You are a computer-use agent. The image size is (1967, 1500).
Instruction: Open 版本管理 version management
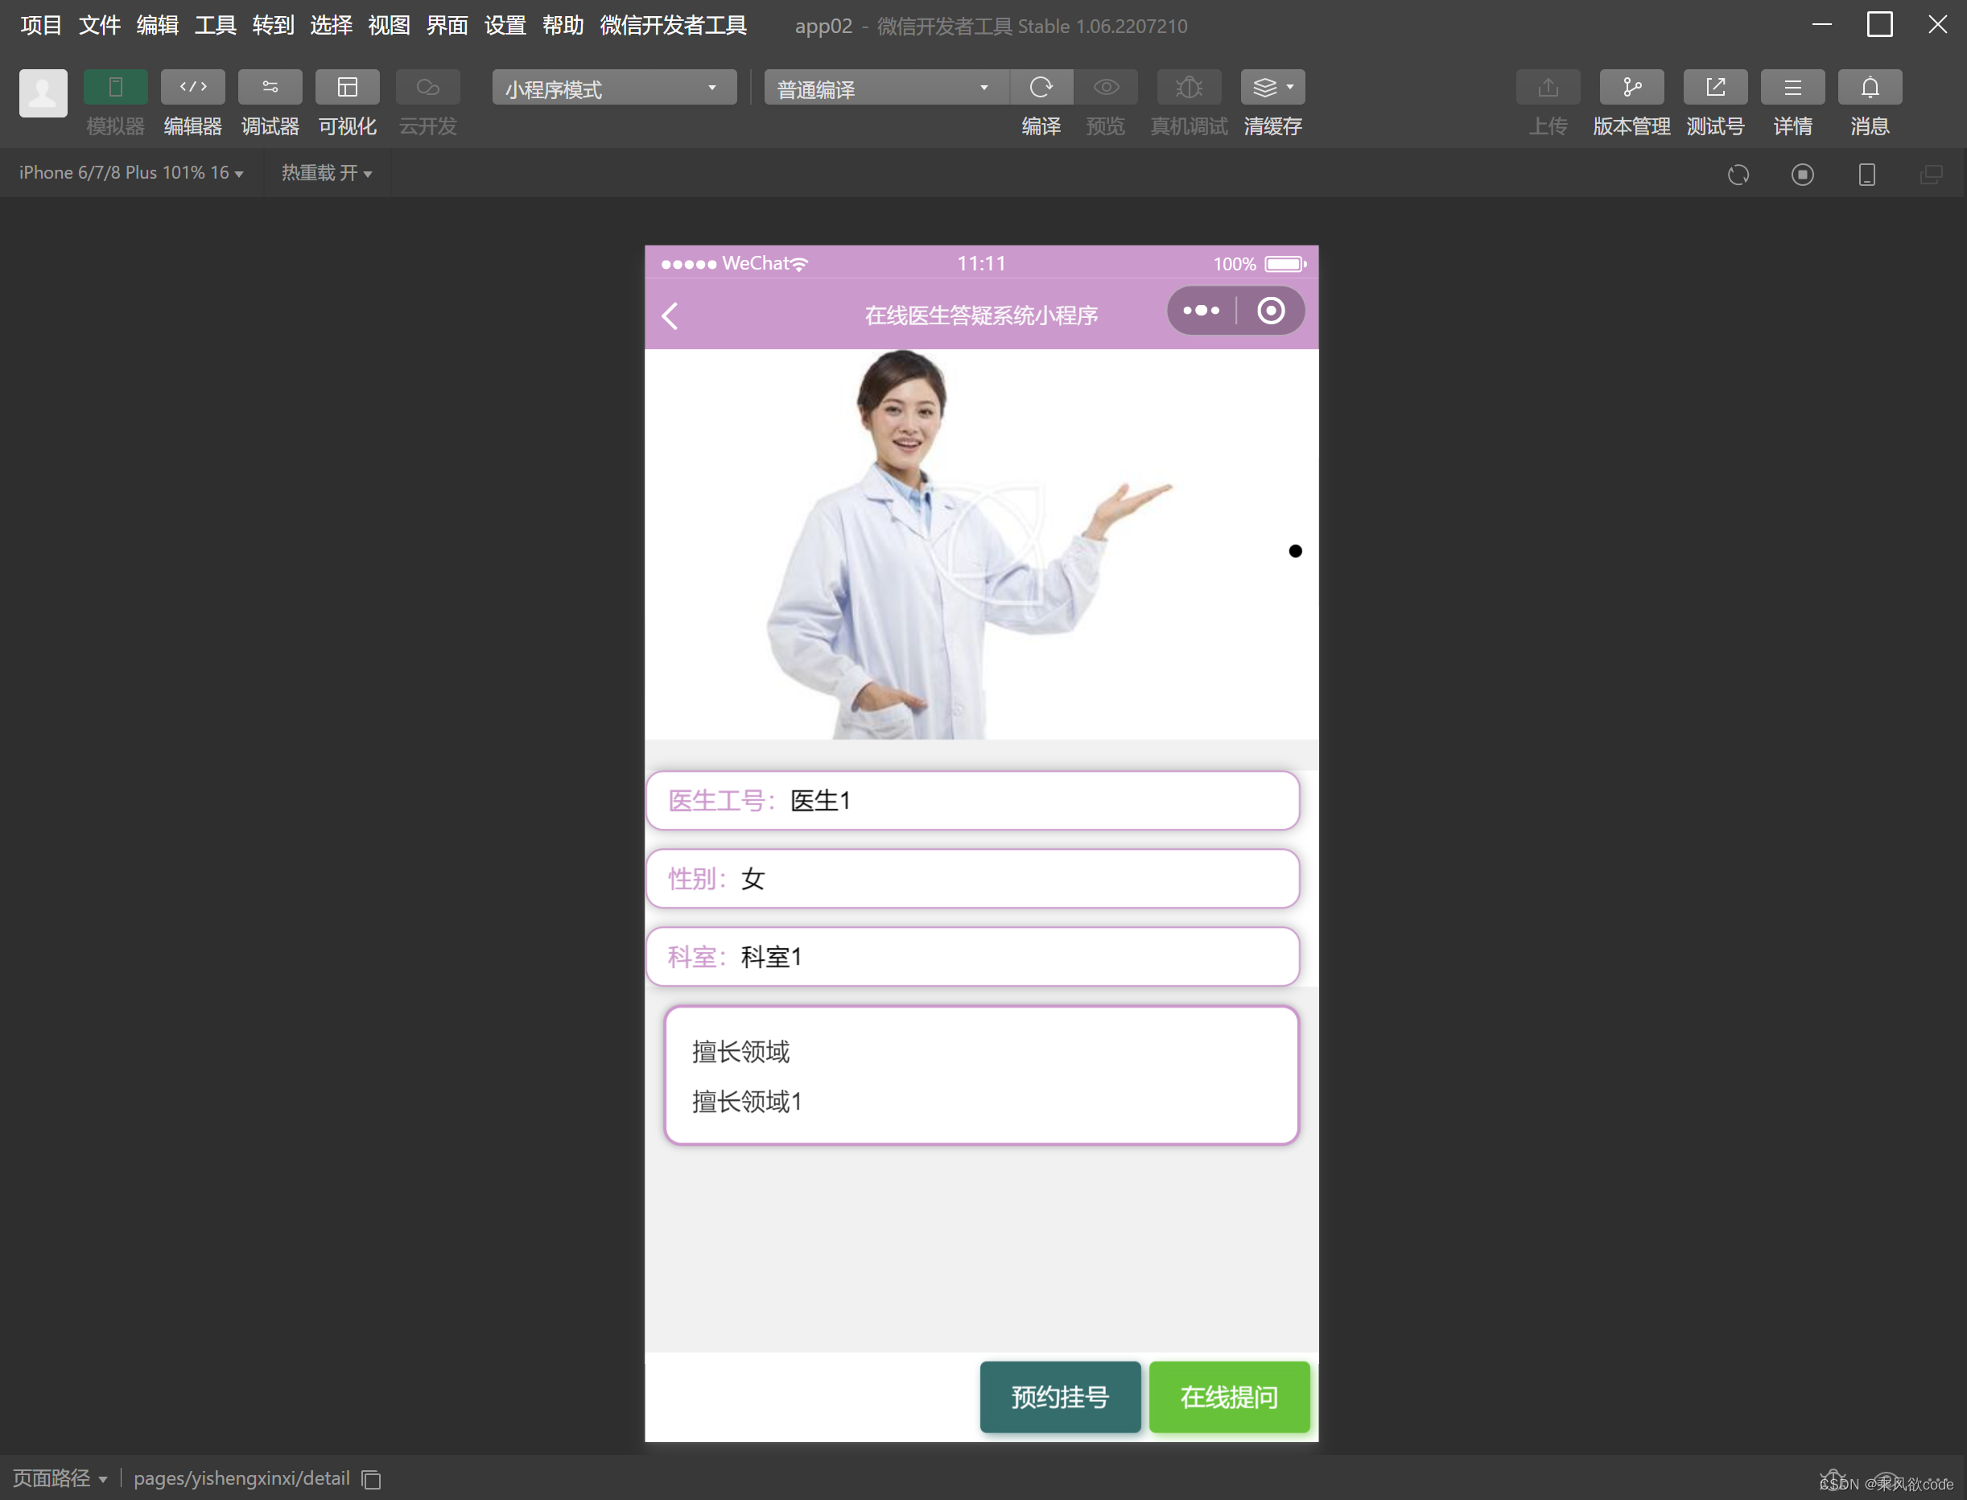pos(1631,87)
